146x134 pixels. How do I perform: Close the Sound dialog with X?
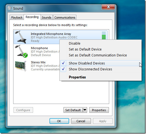tap(108, 7)
